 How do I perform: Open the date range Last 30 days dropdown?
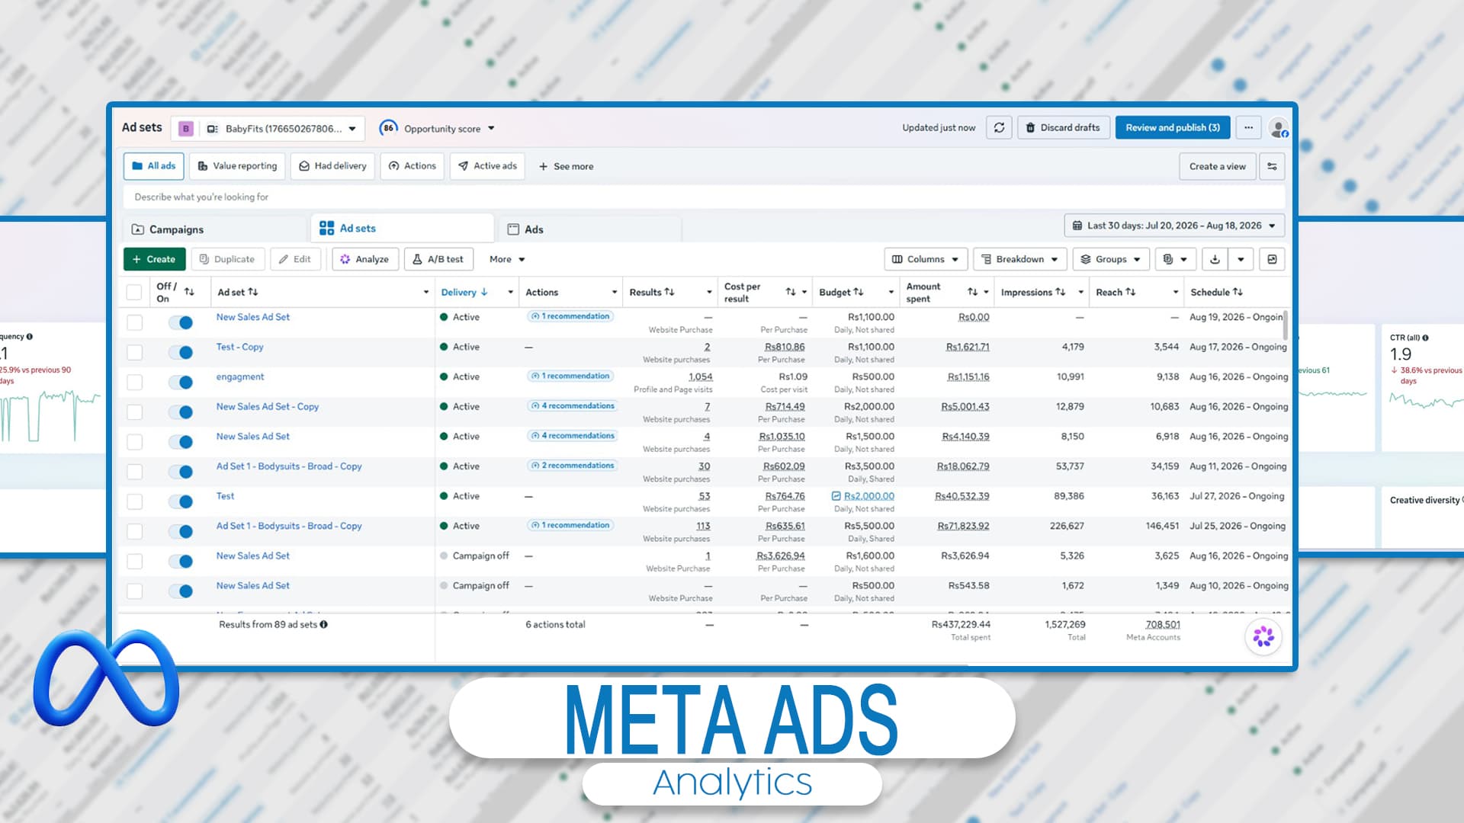click(1174, 226)
